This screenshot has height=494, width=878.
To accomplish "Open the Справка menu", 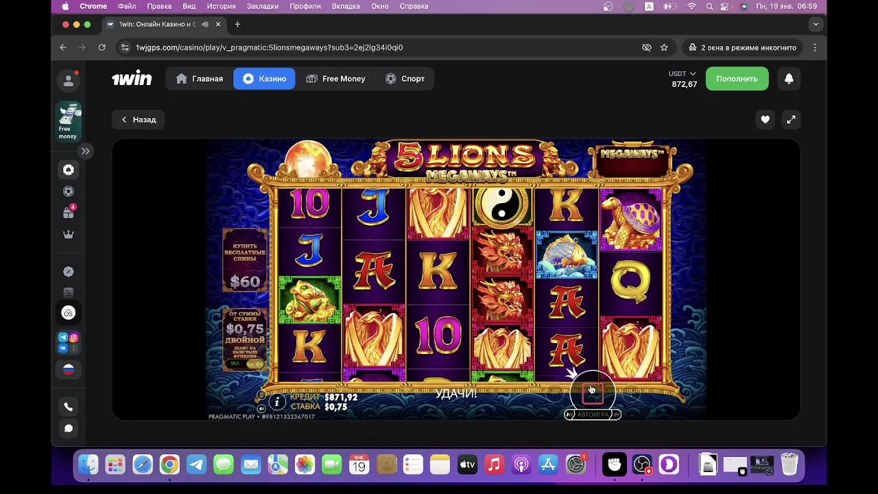I will (414, 6).
